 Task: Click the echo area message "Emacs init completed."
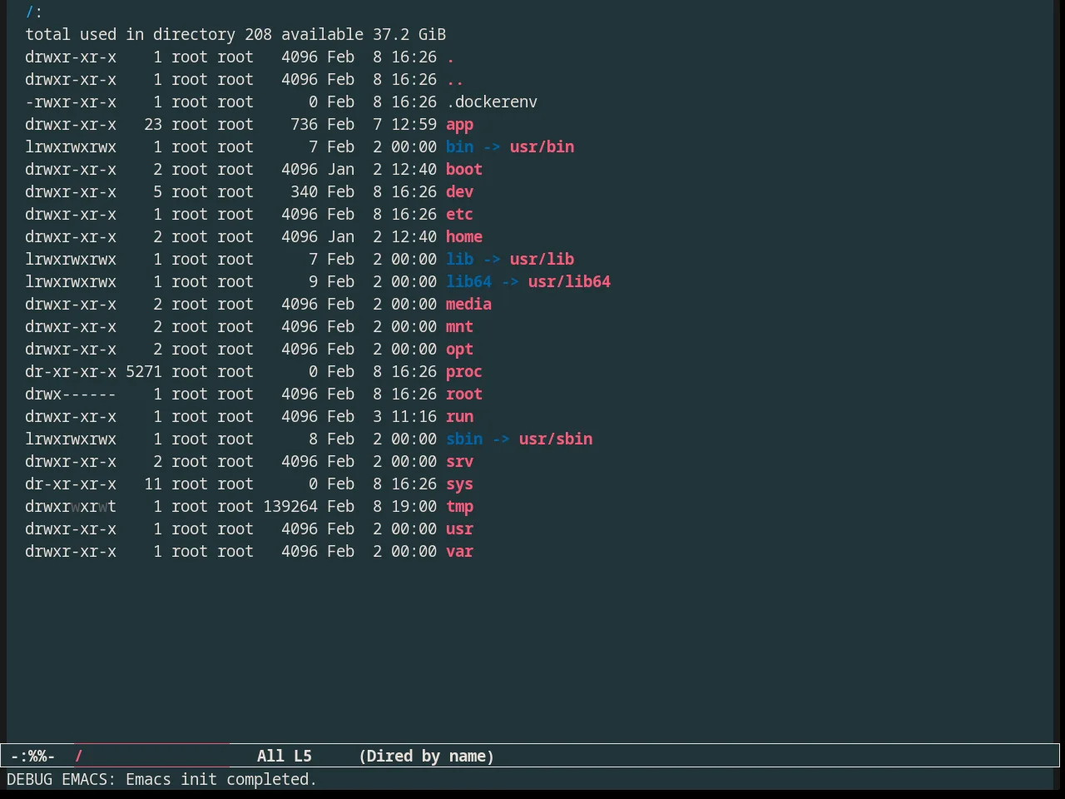tap(221, 780)
